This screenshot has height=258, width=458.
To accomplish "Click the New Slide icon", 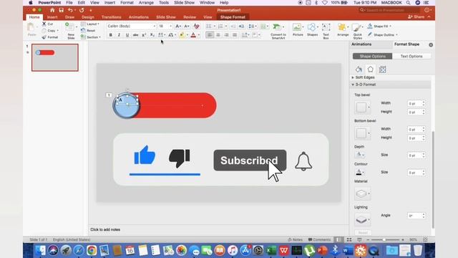I will click(x=70, y=27).
